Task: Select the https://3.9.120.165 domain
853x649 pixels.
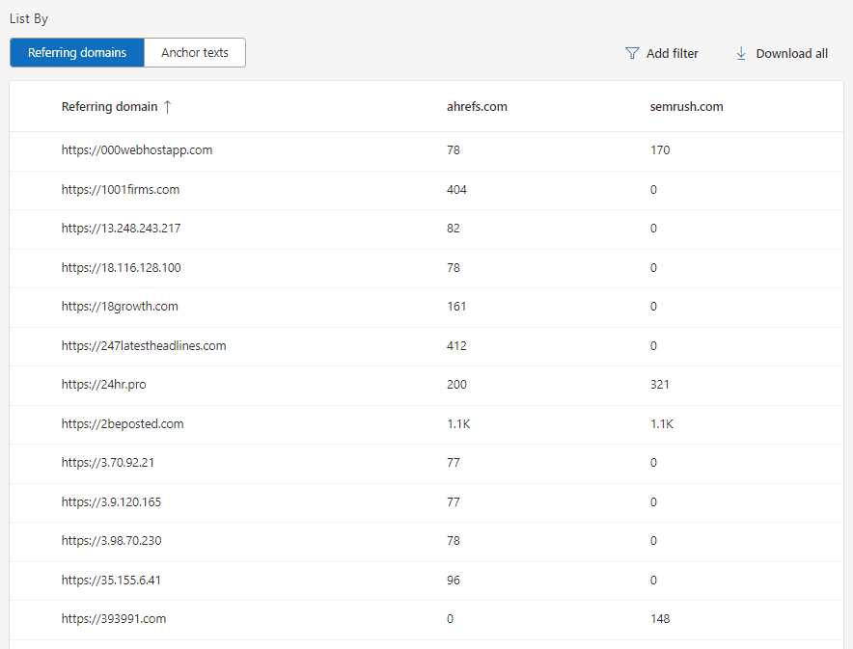Action: pyautogui.click(x=111, y=502)
